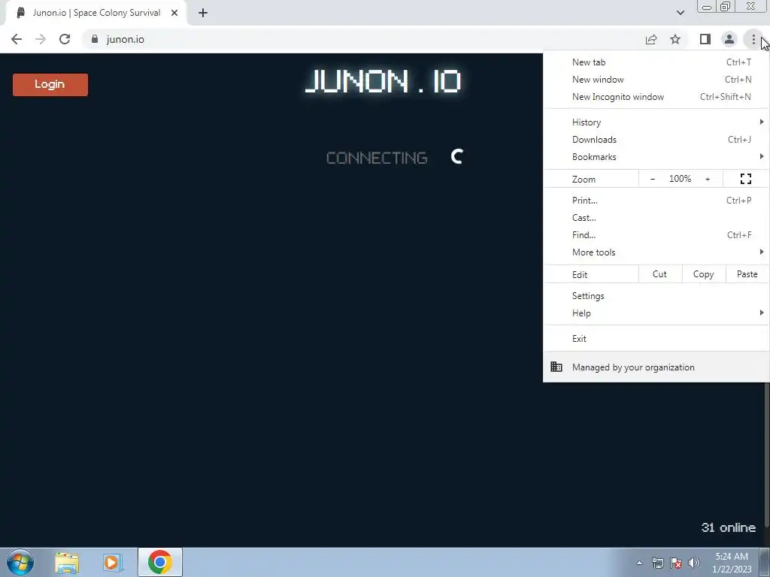Select Print... from the menu
Screen dimensions: 770x577
[656, 200]
